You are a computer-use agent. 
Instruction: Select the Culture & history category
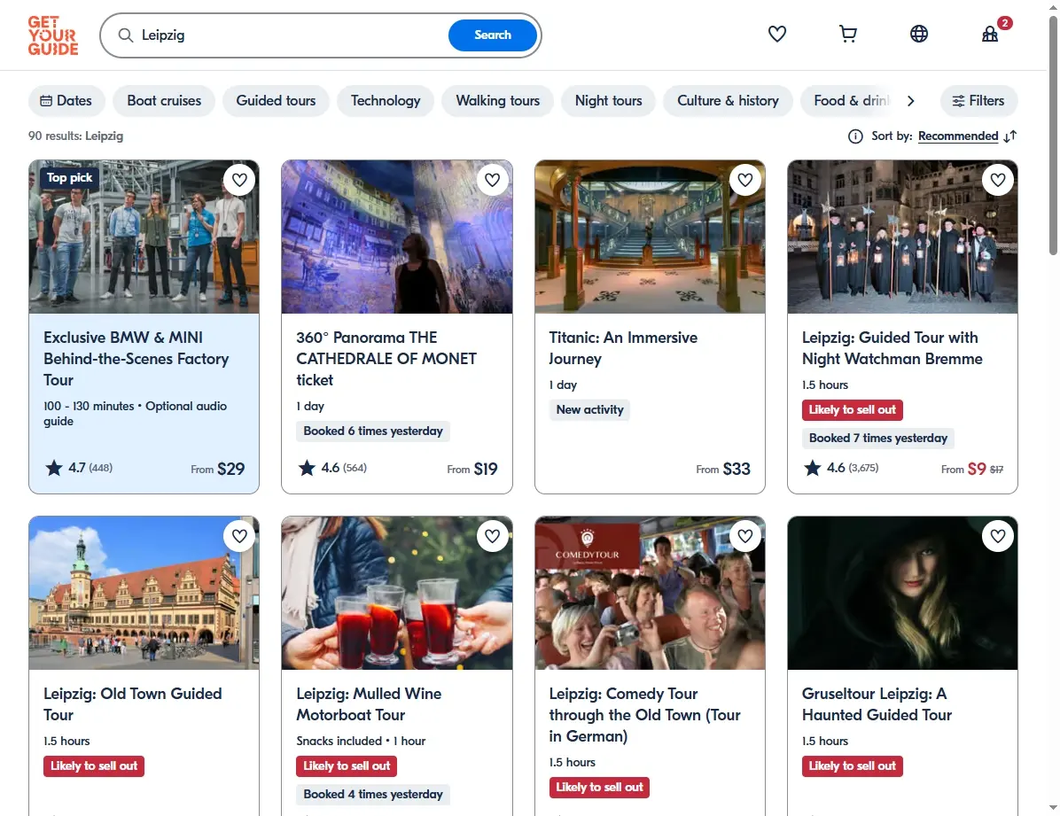pyautogui.click(x=728, y=101)
